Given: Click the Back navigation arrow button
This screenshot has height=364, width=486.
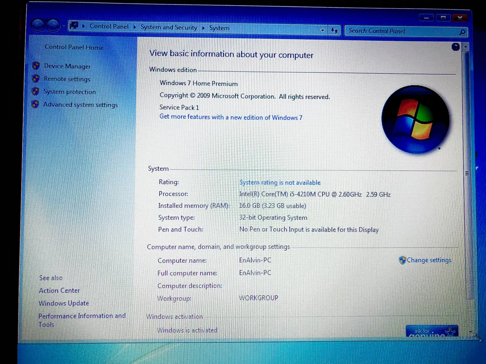Looking at the screenshot, I should tap(38, 25).
